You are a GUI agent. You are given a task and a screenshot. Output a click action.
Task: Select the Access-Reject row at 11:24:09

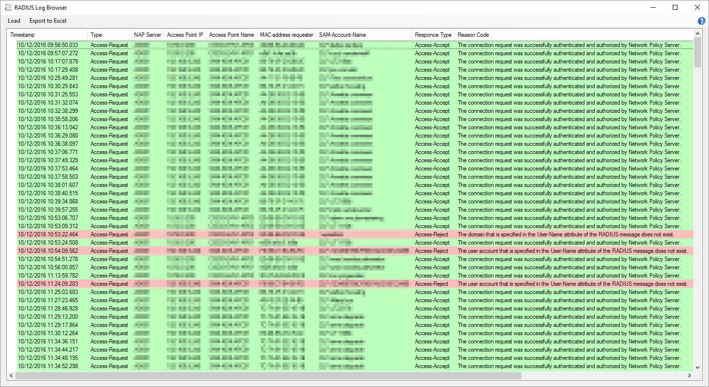click(x=194, y=284)
